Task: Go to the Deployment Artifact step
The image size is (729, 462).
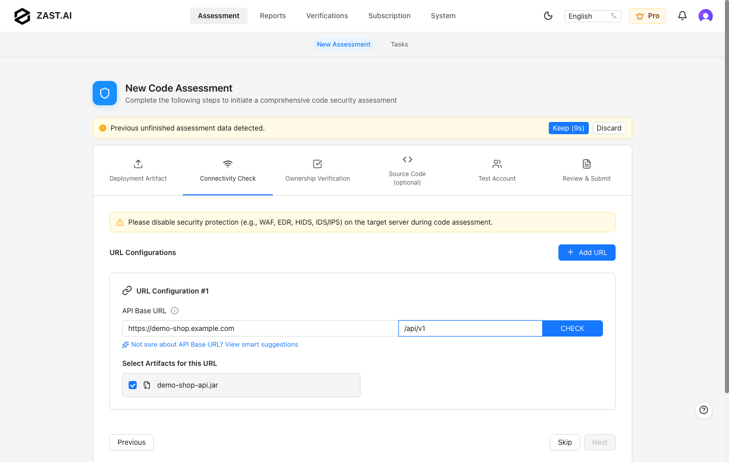Action: [138, 171]
